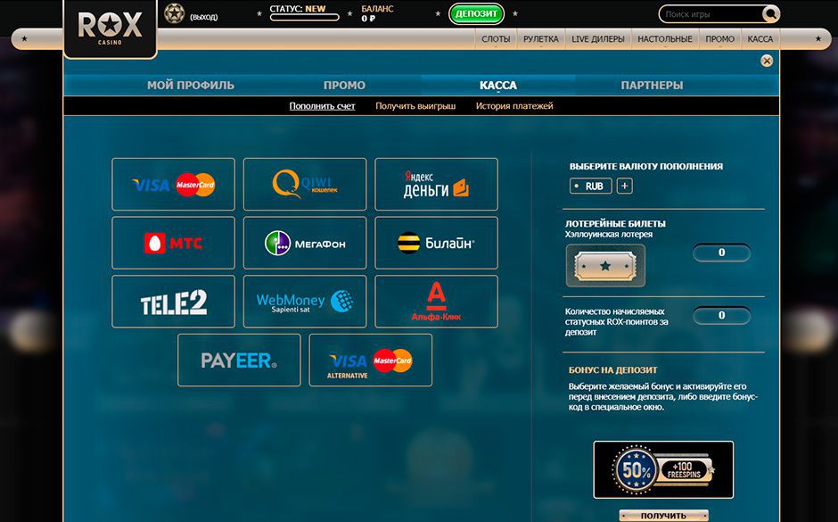Click the ROX Casino logo
This screenshot has height=522, width=838.
110,27
